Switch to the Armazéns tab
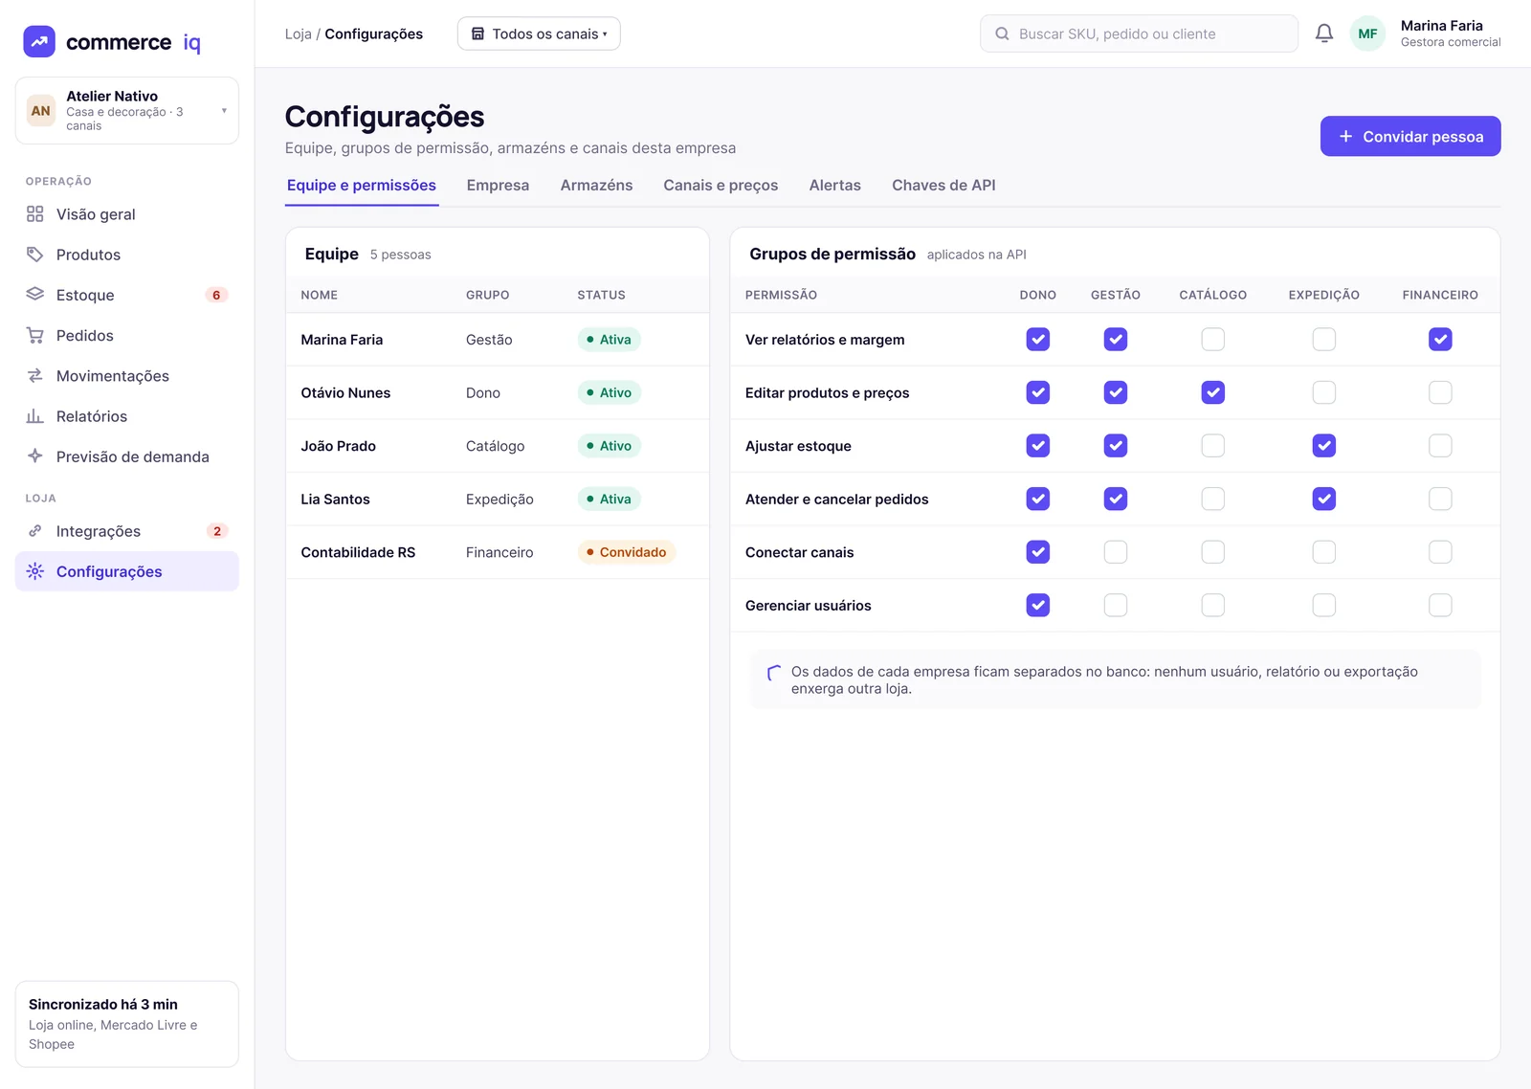 (x=596, y=186)
